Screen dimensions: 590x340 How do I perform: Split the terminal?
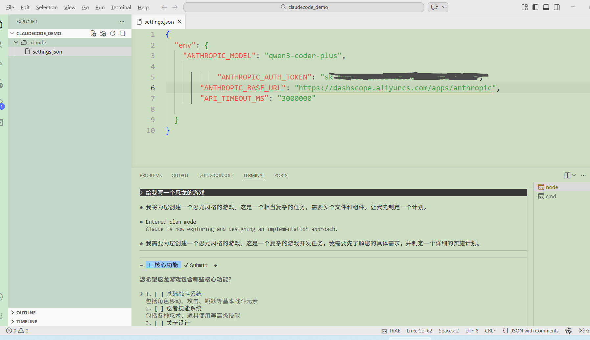click(x=567, y=175)
